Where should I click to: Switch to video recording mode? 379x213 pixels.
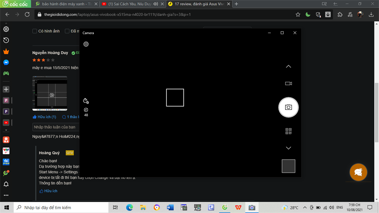coord(288,84)
